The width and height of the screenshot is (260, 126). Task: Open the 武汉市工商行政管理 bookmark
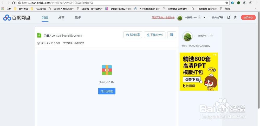(90, 9)
